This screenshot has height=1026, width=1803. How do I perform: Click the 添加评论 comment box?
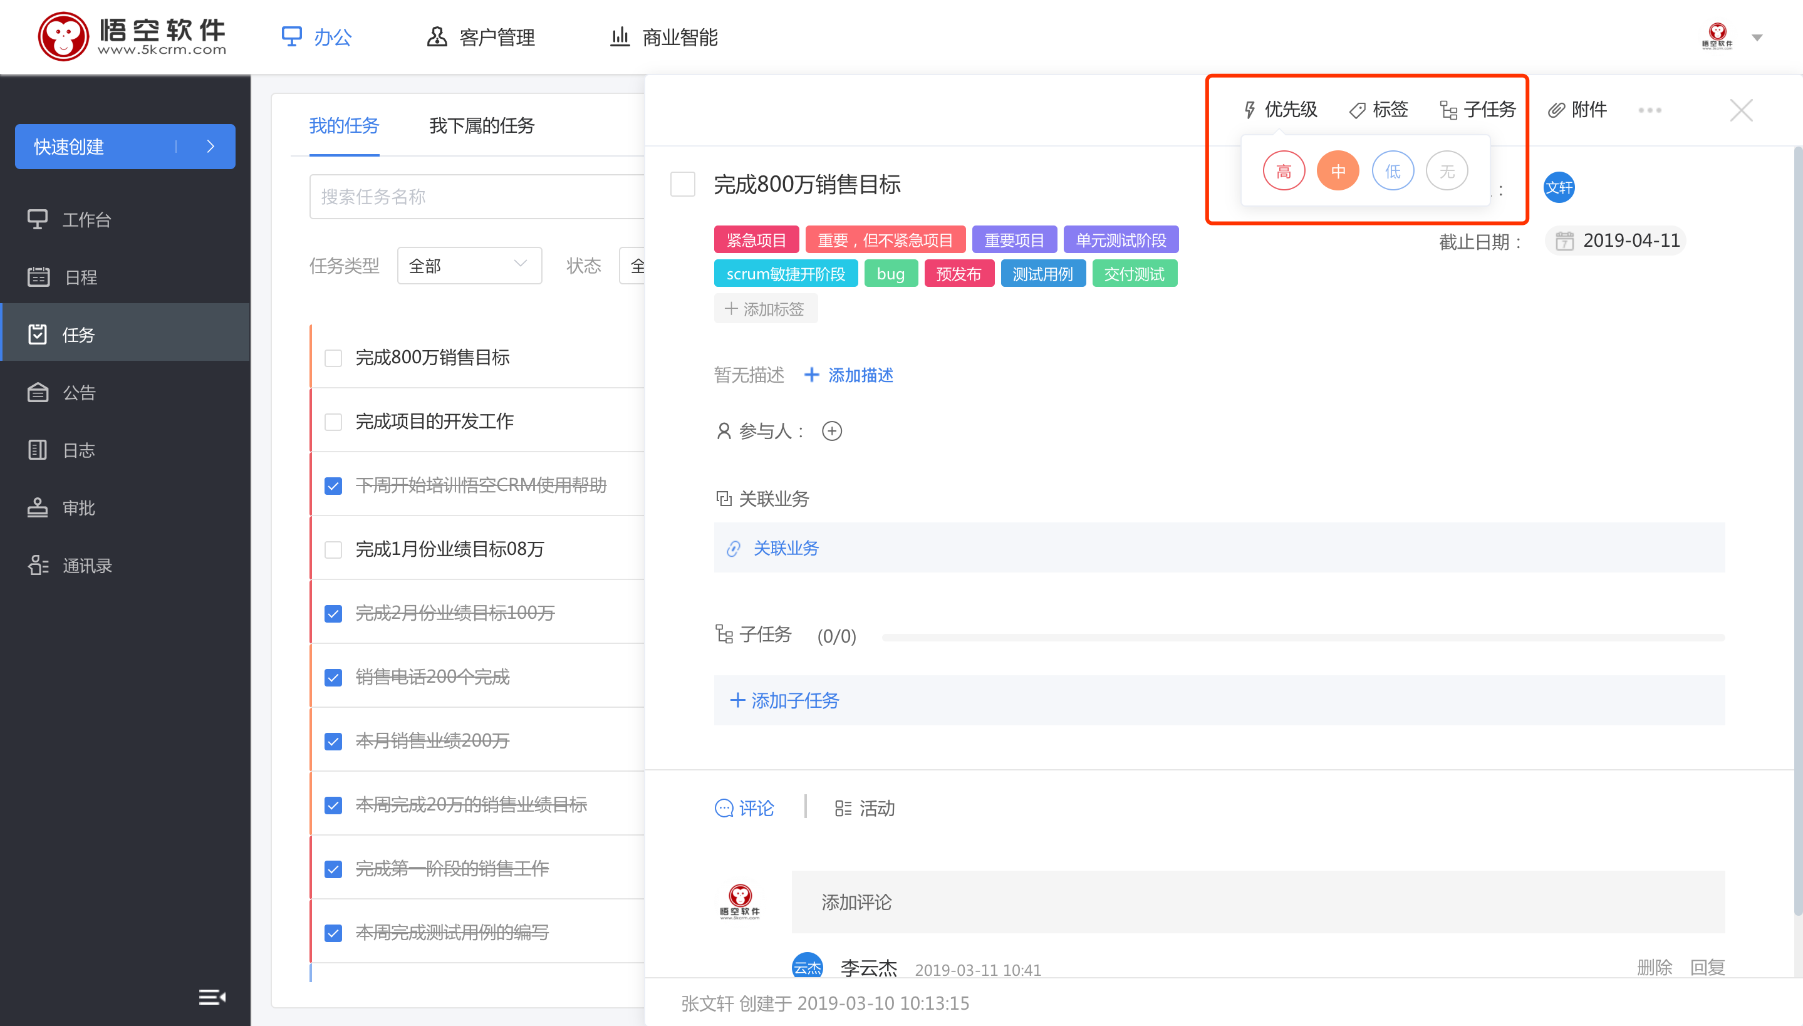click(x=1259, y=902)
